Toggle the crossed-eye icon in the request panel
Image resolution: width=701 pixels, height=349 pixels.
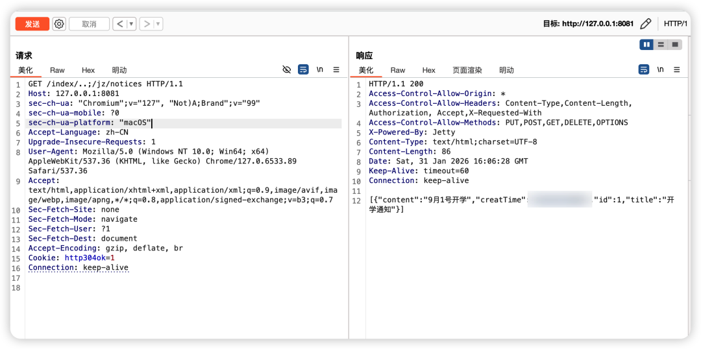(287, 69)
